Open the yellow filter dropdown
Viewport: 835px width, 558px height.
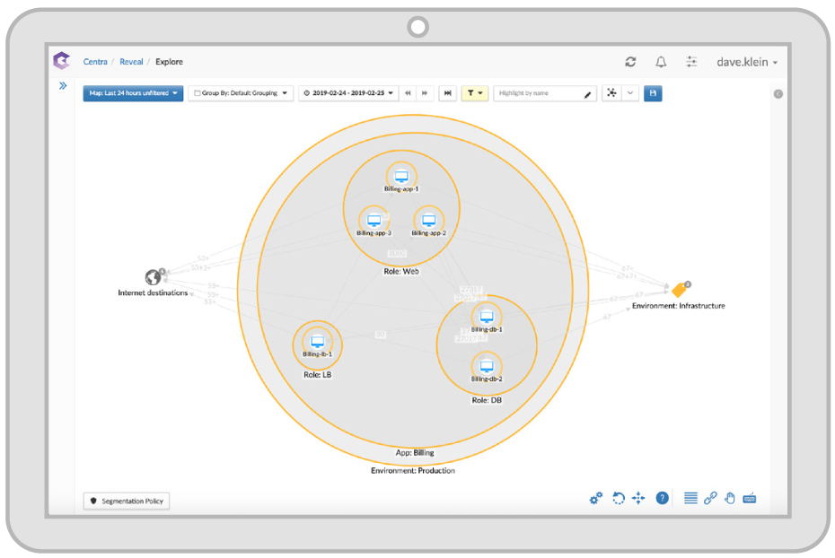click(475, 92)
